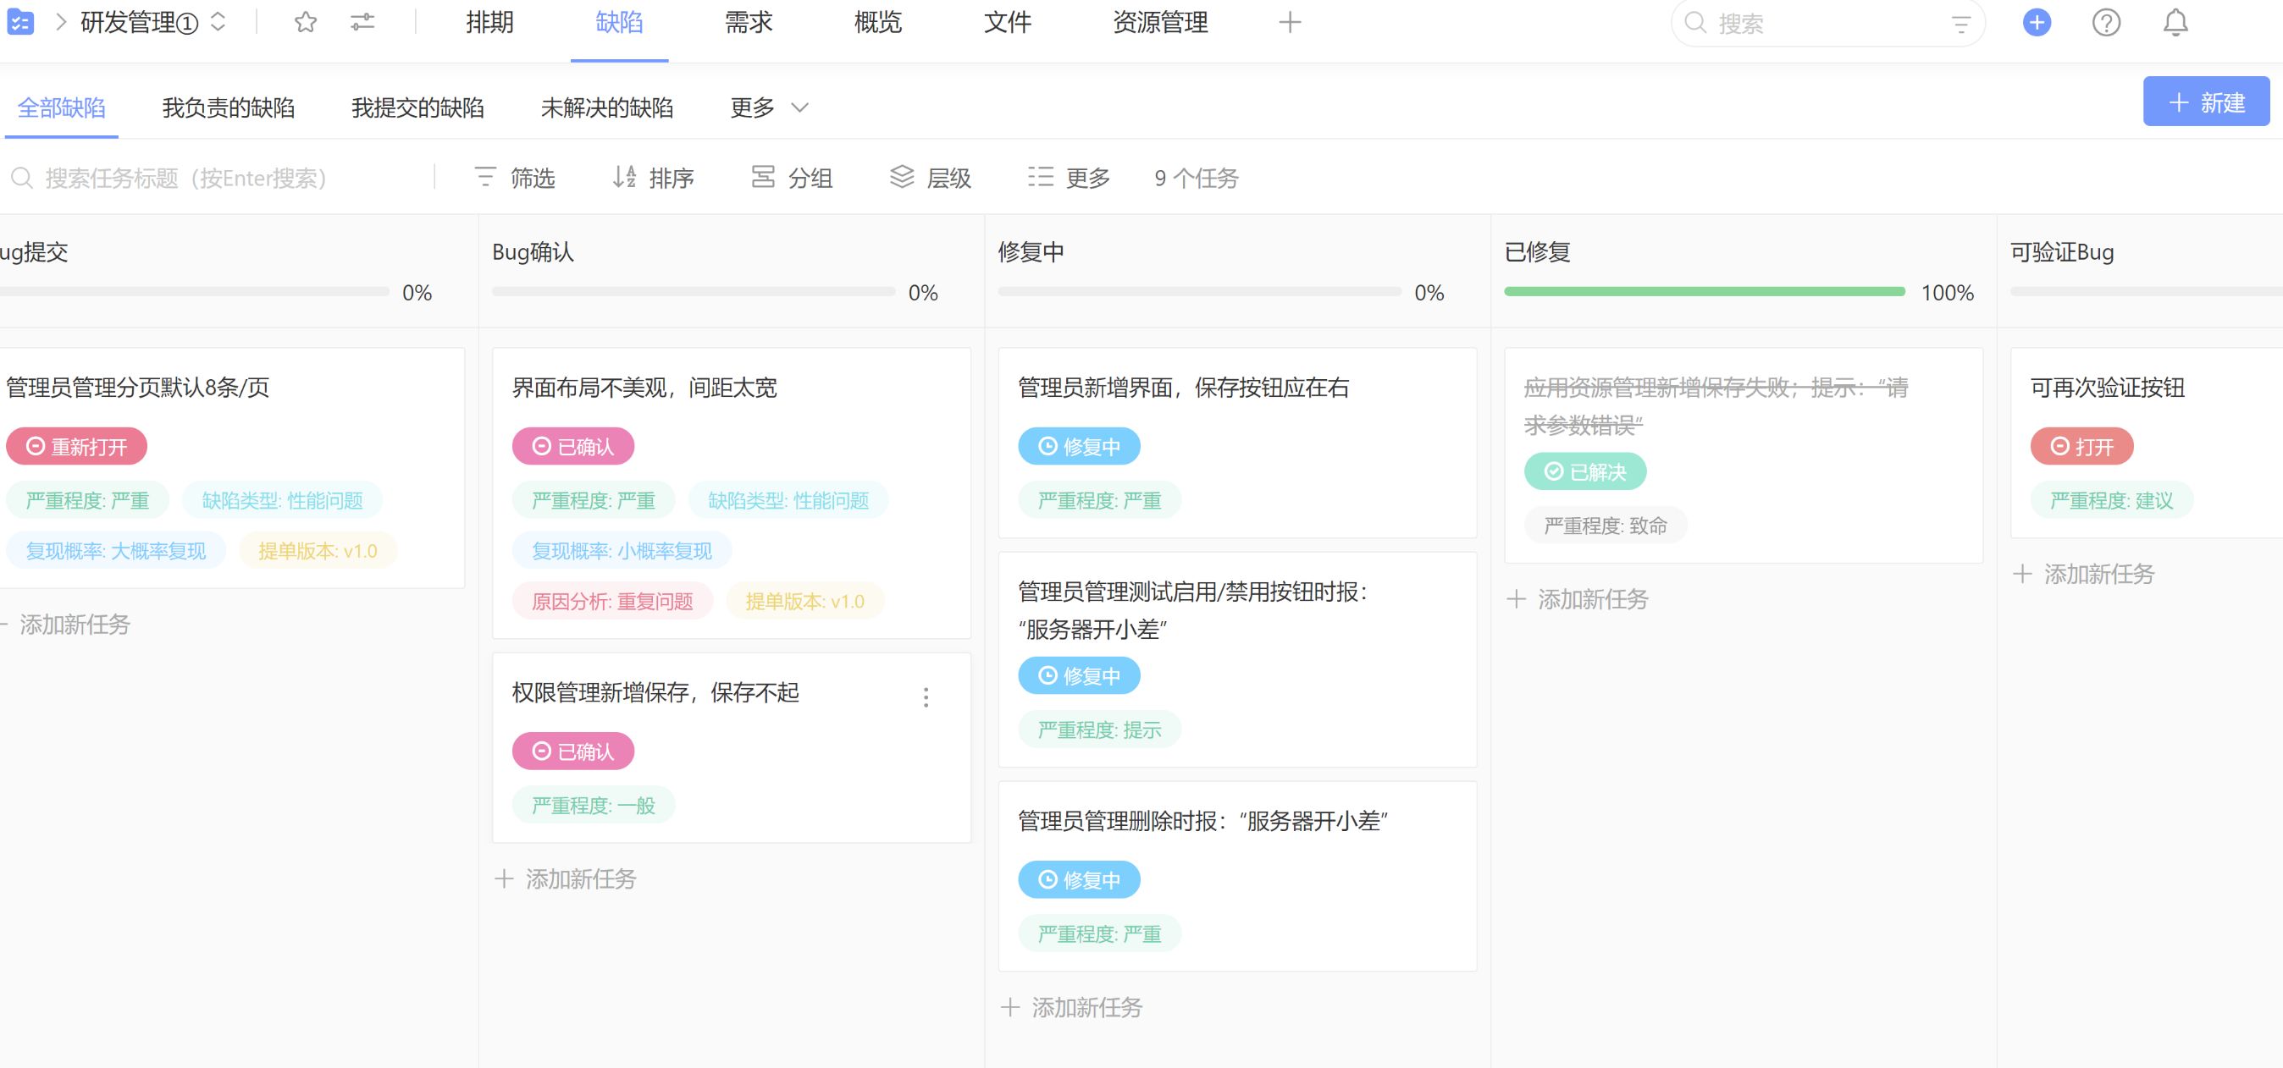2283x1068 pixels.
Task: Select the 未解决的缺陷 view tab
Action: [x=606, y=108]
